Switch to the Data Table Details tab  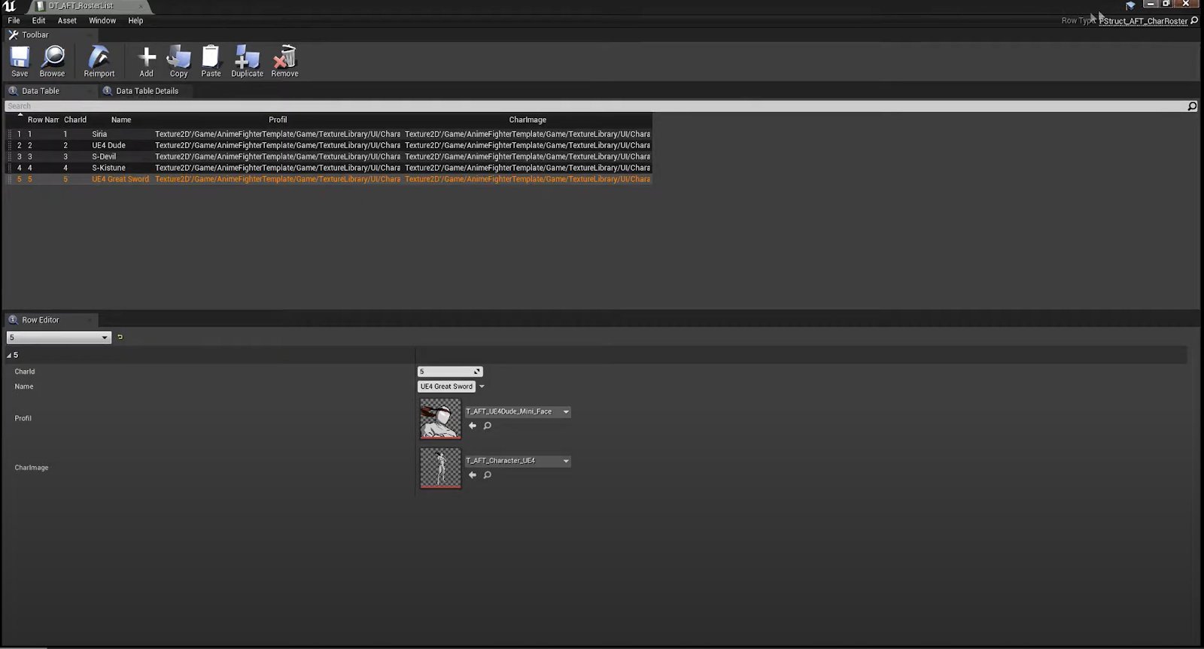pos(147,91)
